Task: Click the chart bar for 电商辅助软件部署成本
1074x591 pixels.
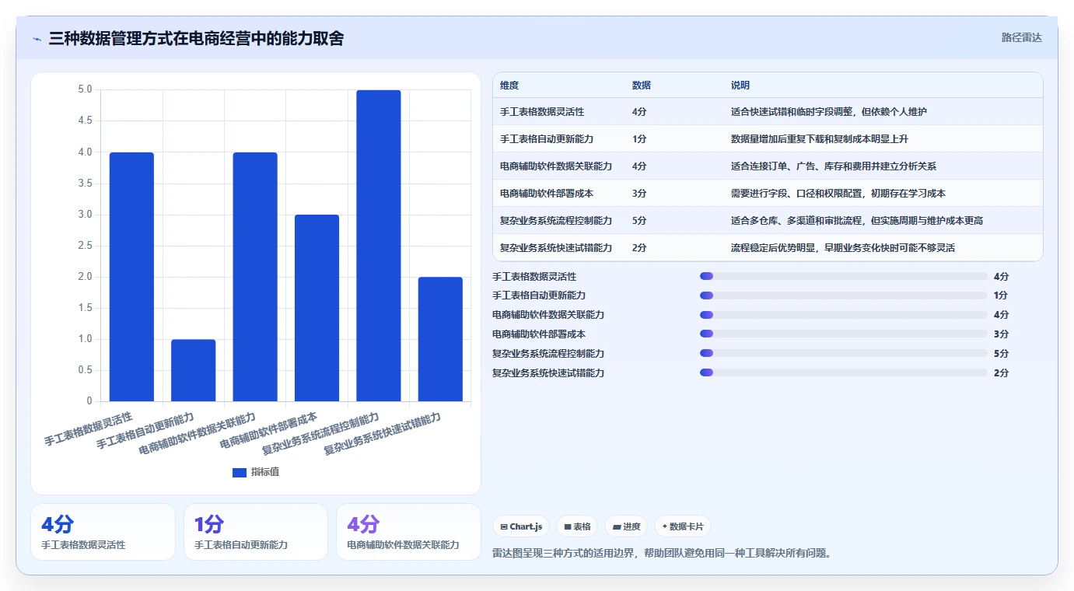Action: coord(317,308)
